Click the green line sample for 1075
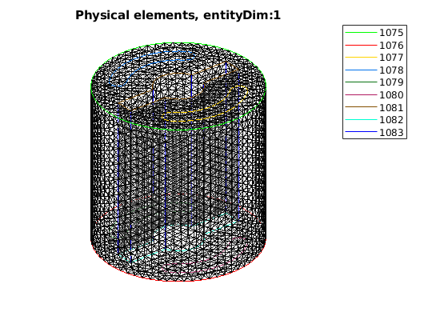This screenshot has width=440, height=336. [x=361, y=33]
